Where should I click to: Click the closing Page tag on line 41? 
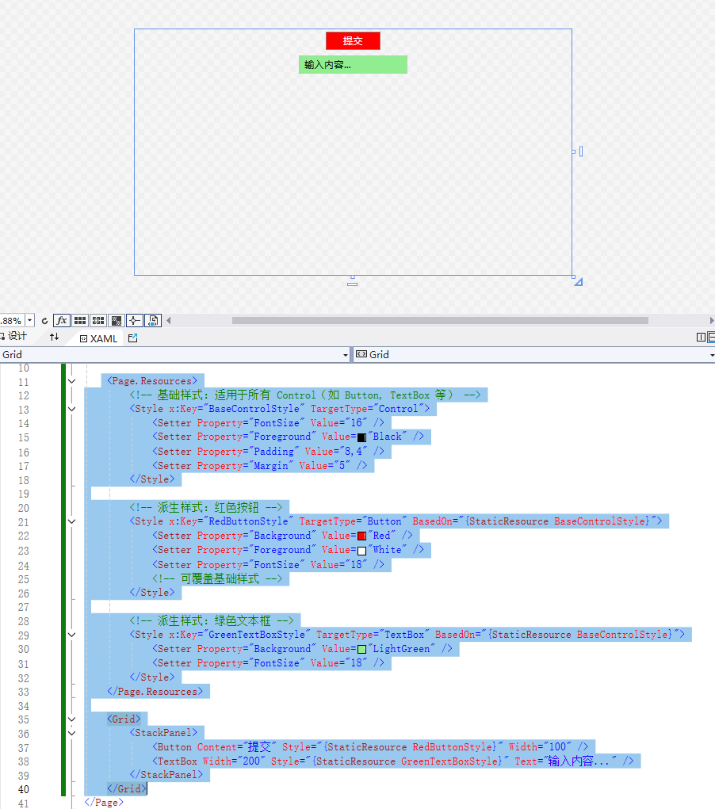click(x=104, y=803)
